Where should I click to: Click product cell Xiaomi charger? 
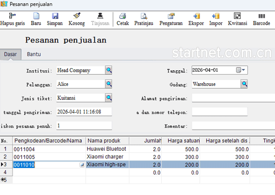tap(107, 157)
